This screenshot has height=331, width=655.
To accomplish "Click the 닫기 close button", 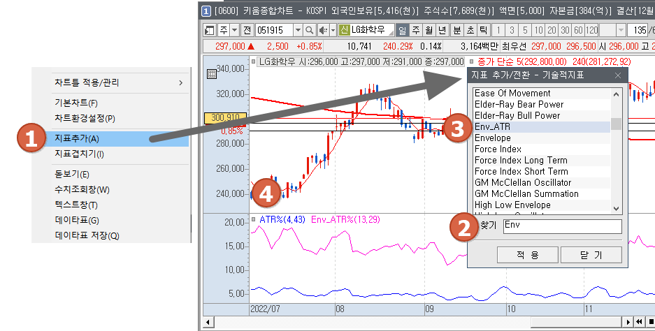I will click(591, 255).
